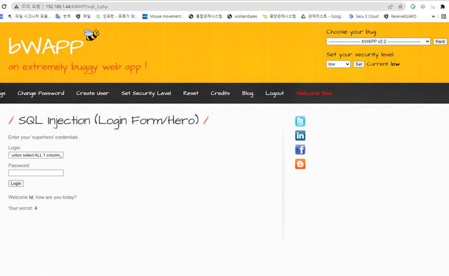The image size is (449, 276).
Task: Open Credits in the navigation bar
Action: click(x=220, y=93)
